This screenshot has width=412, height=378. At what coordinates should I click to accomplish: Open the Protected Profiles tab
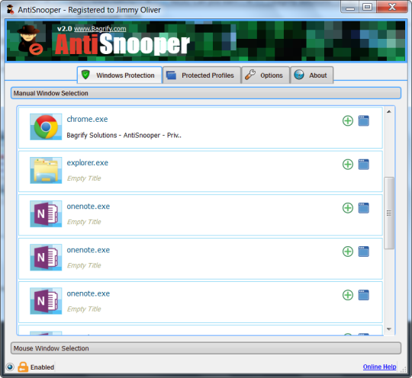click(x=201, y=75)
